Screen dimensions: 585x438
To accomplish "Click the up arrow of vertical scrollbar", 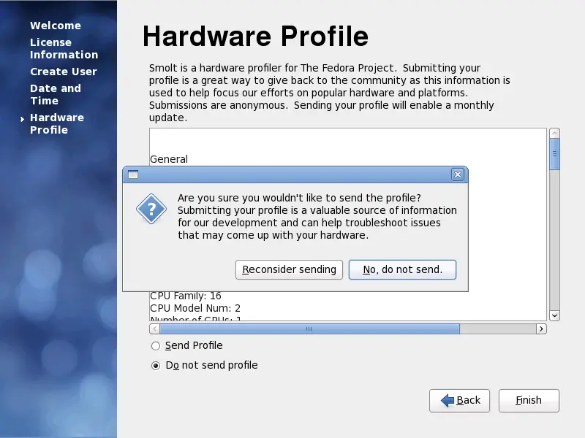I will (554, 134).
